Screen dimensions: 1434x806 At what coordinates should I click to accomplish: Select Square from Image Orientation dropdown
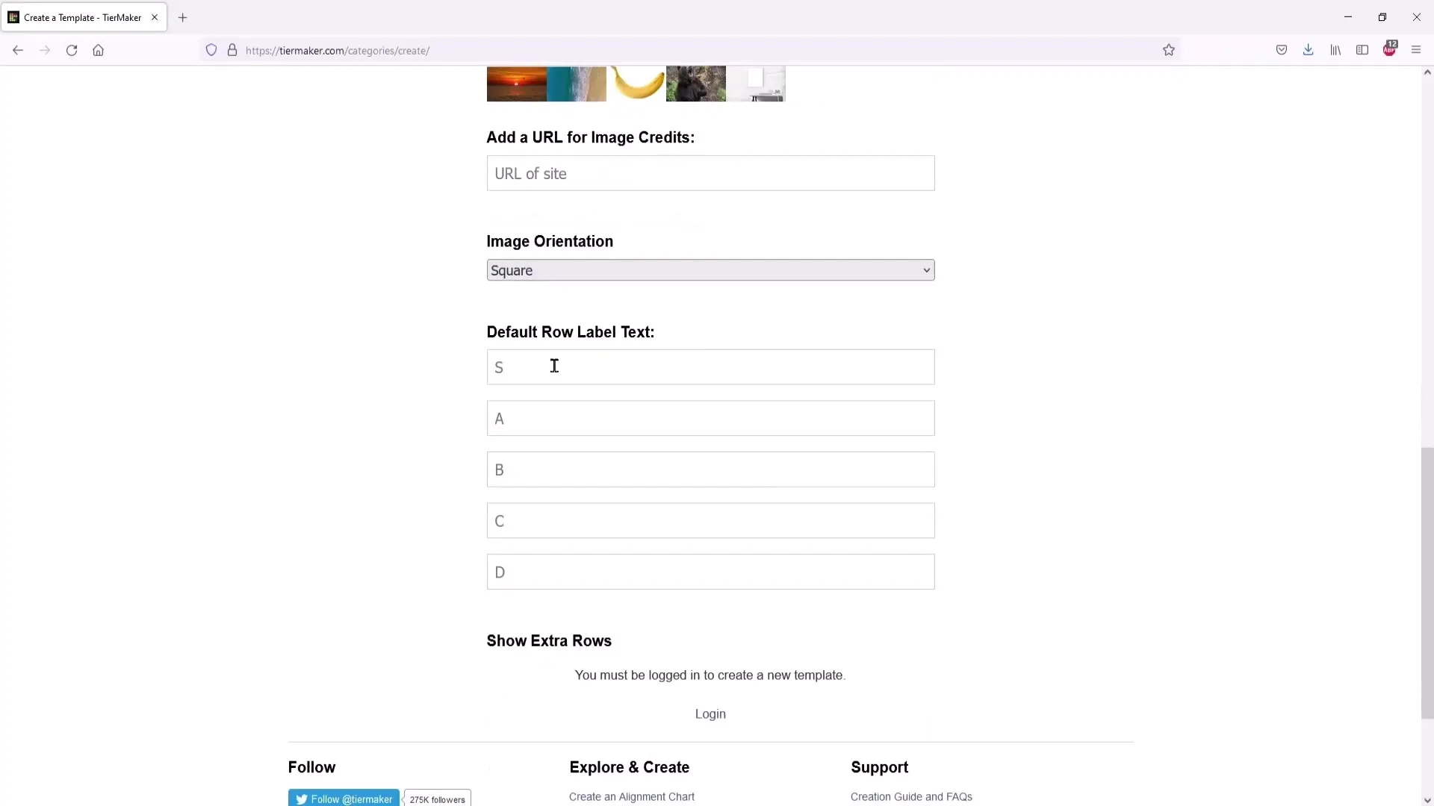(709, 269)
